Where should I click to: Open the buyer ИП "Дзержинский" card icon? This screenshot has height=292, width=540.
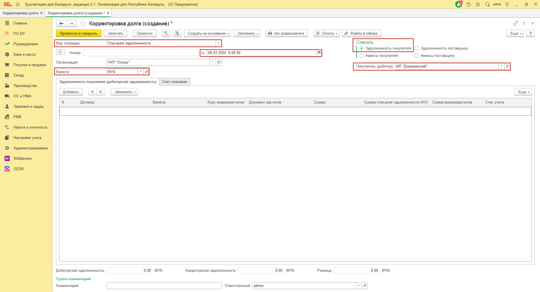pos(507,66)
